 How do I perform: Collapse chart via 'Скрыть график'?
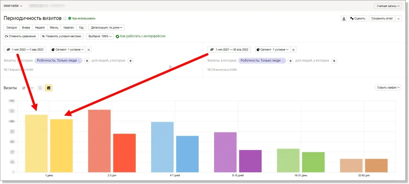pos(388,88)
